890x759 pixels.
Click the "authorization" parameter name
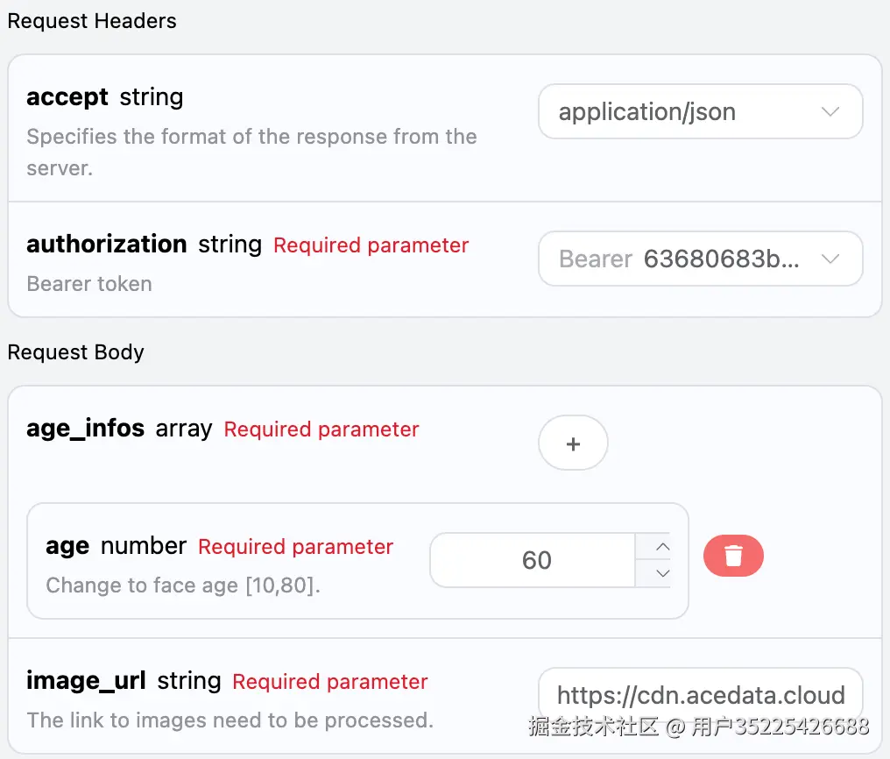tap(107, 245)
